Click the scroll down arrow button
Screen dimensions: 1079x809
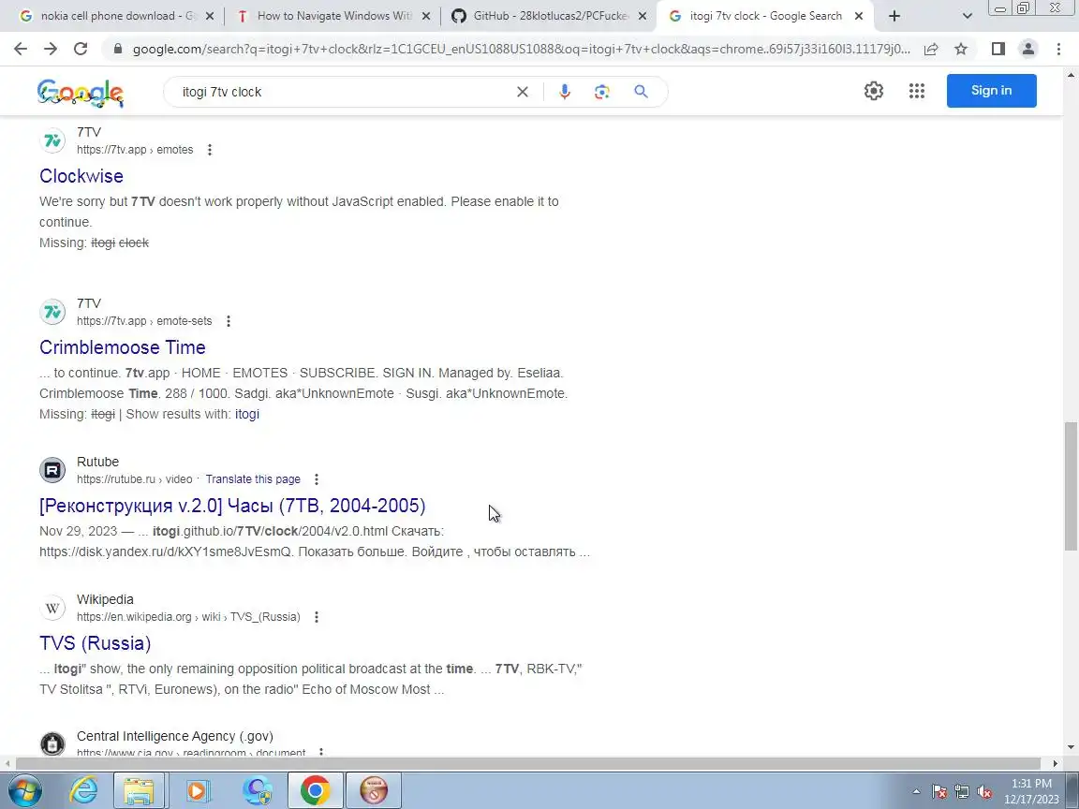pos(1071,747)
